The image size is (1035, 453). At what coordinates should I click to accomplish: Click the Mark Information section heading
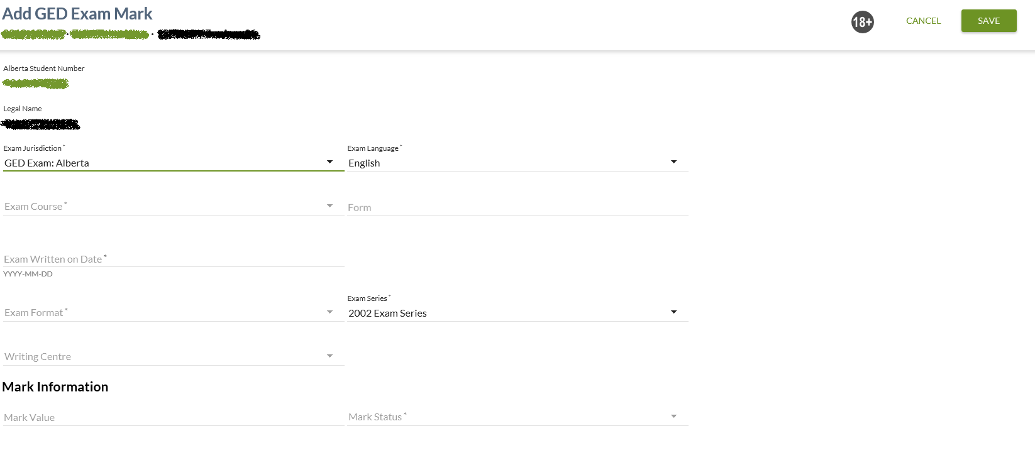(55, 387)
